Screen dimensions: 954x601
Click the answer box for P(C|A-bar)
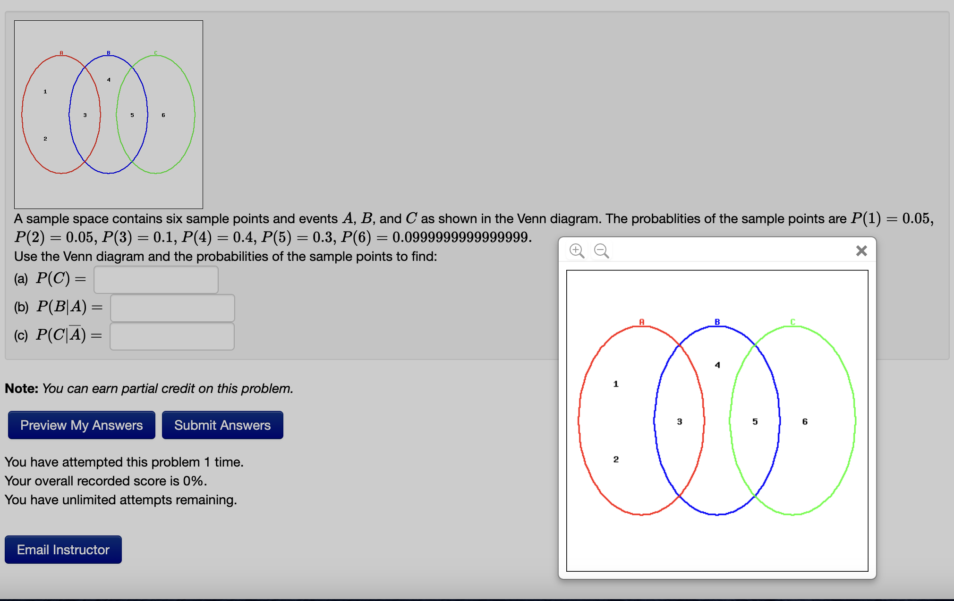pos(172,336)
